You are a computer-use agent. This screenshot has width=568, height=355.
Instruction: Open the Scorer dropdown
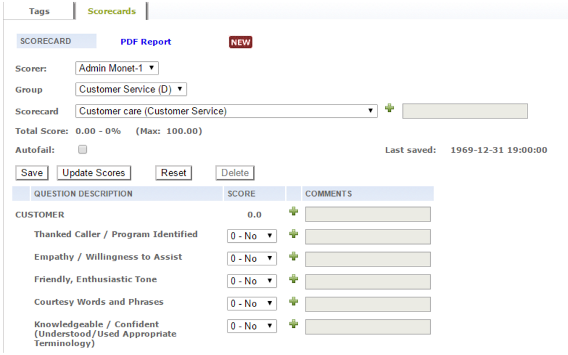pyautogui.click(x=117, y=68)
